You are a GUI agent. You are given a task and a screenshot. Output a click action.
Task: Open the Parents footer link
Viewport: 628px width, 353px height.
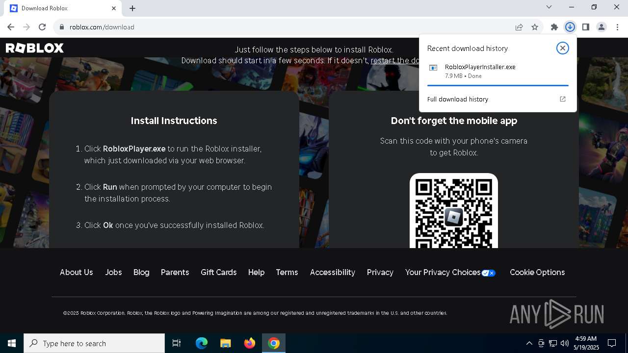click(175, 272)
